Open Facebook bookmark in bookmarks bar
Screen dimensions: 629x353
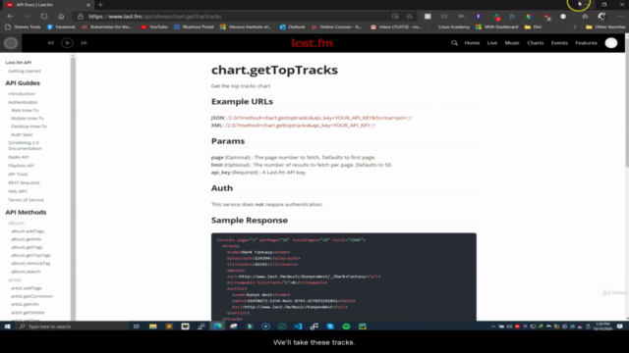coord(61,26)
